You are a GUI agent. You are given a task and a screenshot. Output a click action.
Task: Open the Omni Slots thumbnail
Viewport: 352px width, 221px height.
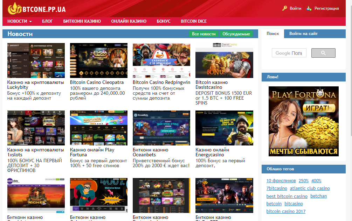(x=36, y=195)
